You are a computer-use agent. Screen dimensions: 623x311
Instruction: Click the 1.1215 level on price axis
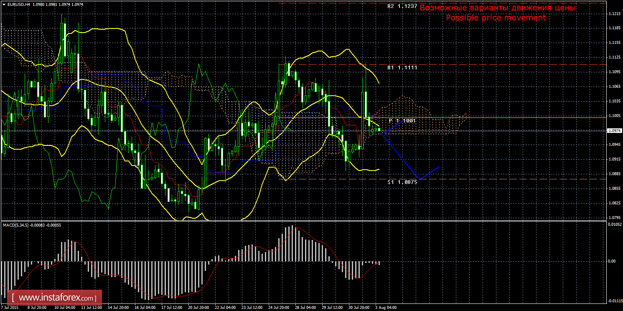[x=613, y=14]
